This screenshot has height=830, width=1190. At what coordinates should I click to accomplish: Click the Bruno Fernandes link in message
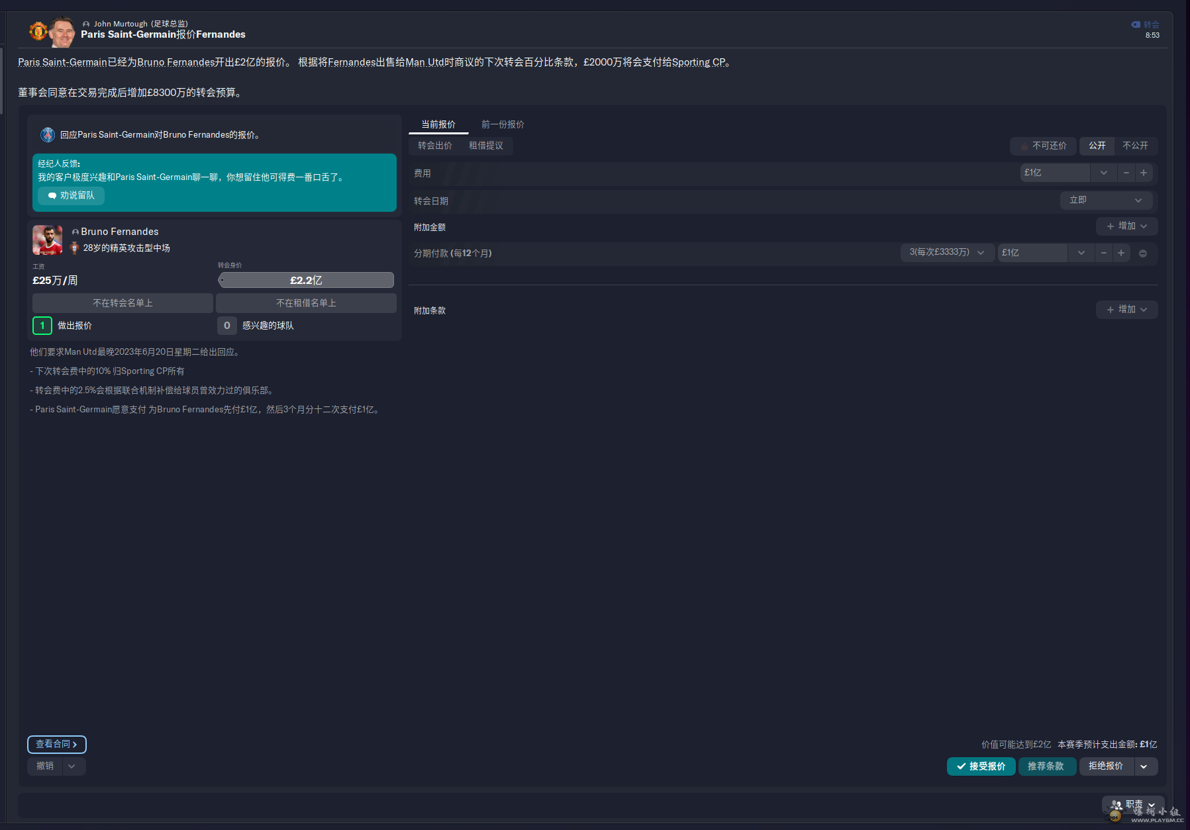tap(176, 62)
